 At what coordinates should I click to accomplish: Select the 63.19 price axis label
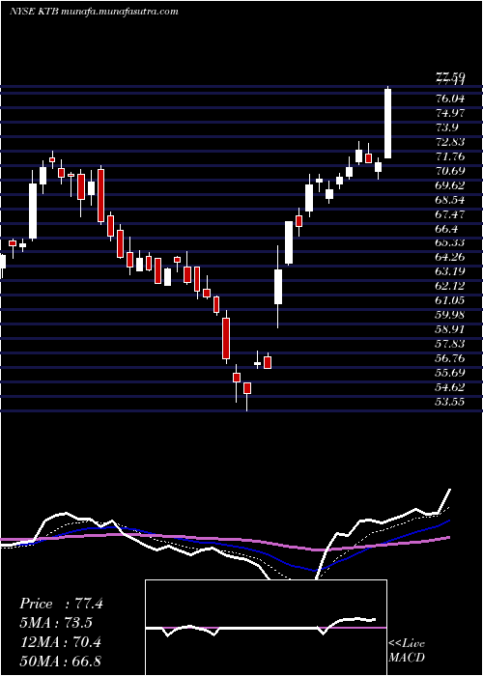pyautogui.click(x=450, y=271)
